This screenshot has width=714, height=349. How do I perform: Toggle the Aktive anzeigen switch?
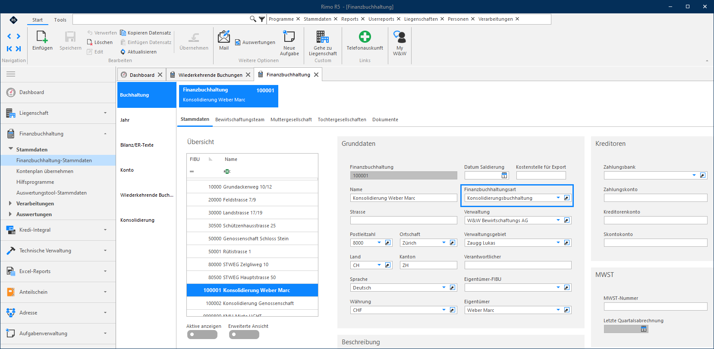[x=202, y=335]
